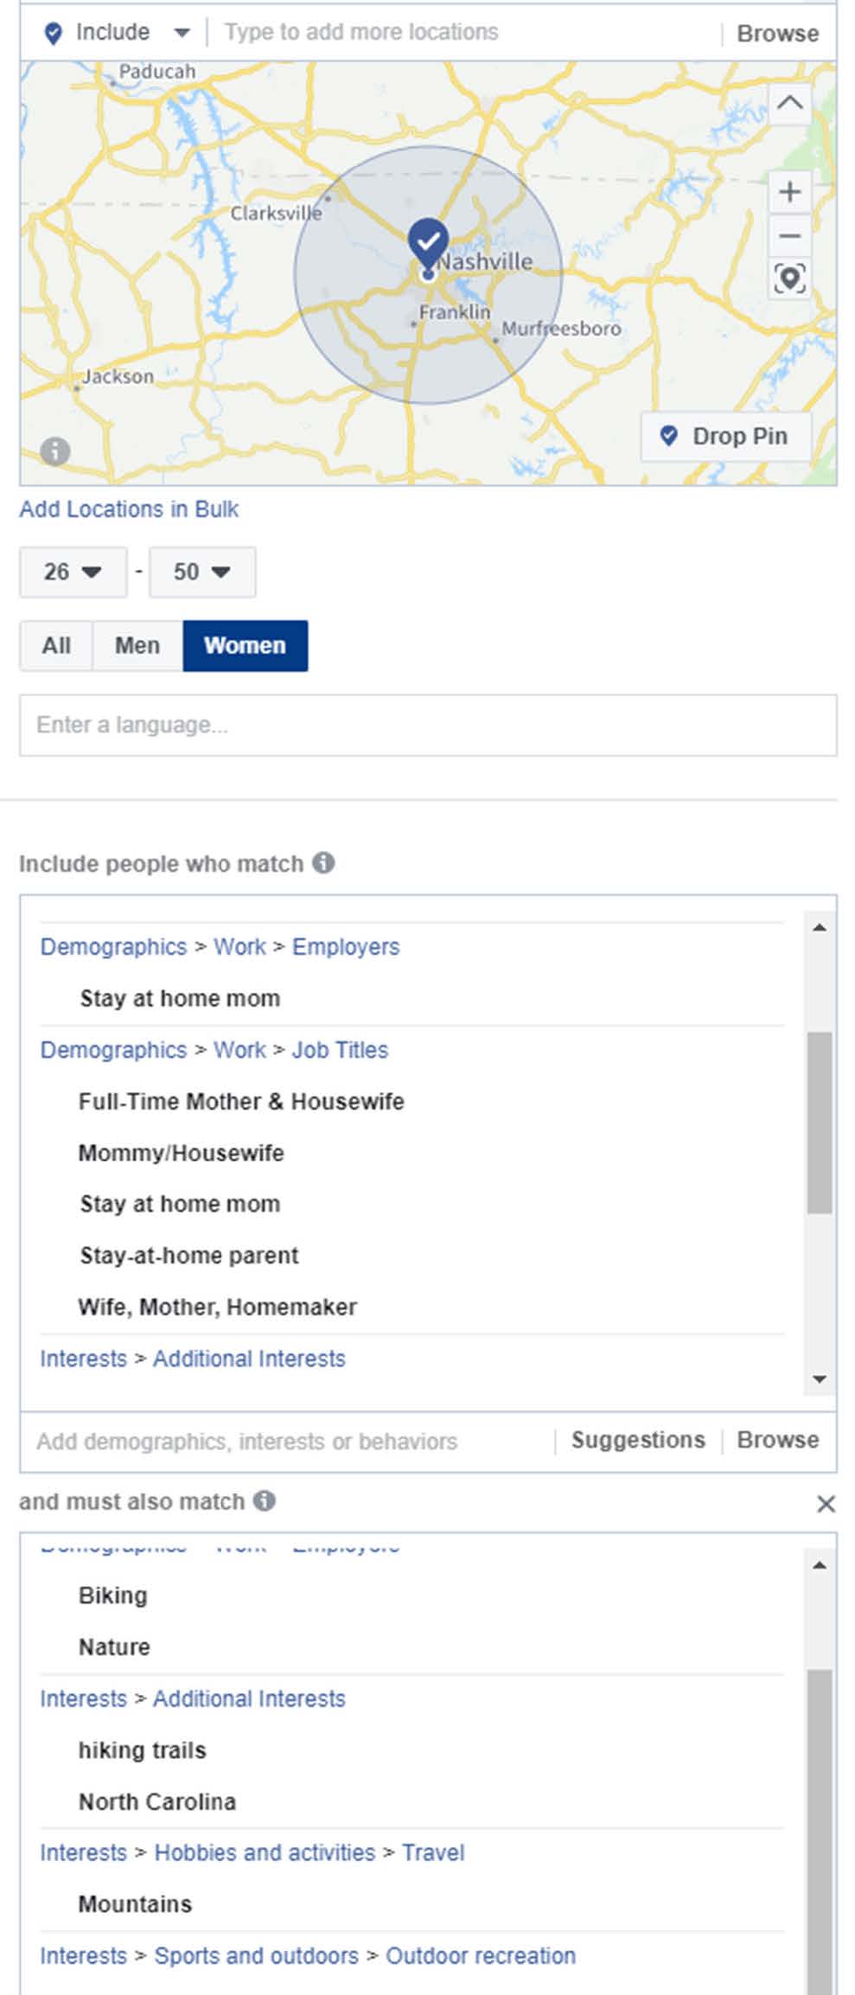Select the Men gender option
The image size is (855, 1995).
(x=137, y=646)
